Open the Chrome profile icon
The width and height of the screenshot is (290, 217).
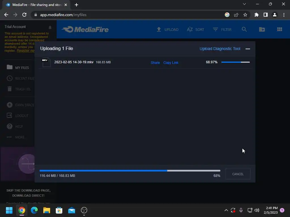tap(275, 15)
